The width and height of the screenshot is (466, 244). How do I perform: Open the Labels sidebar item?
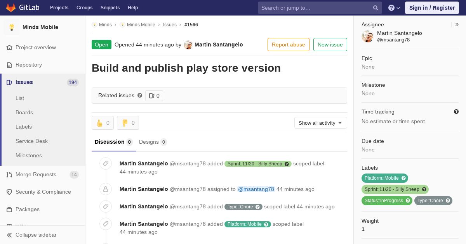pyautogui.click(x=24, y=127)
